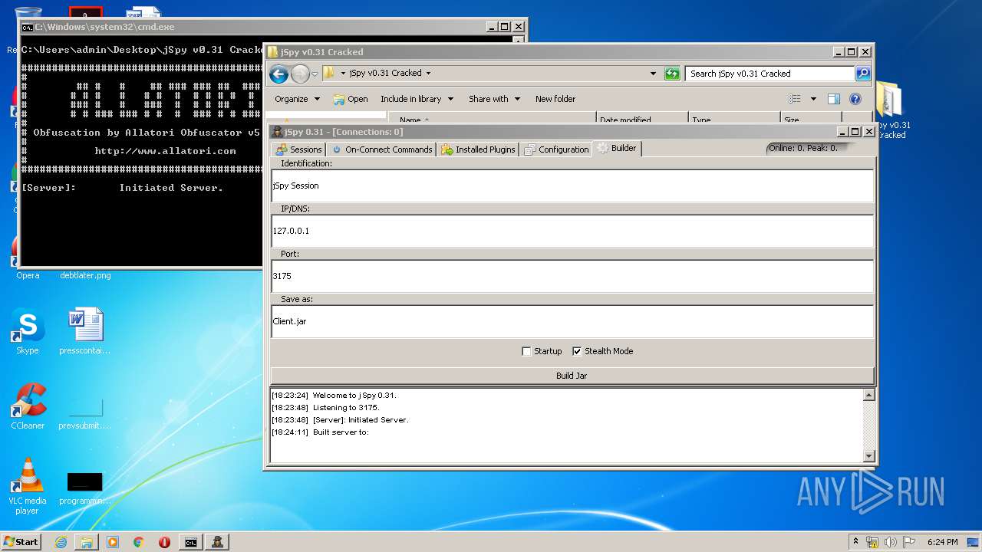
Task: Click log scrollbar up arrow in jSpy
Action: pyautogui.click(x=868, y=396)
